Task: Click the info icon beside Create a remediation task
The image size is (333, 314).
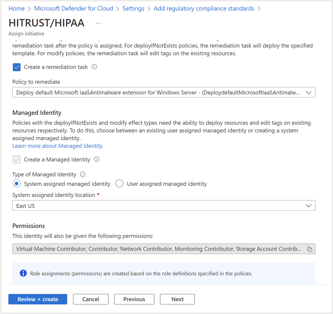Action: point(94,67)
